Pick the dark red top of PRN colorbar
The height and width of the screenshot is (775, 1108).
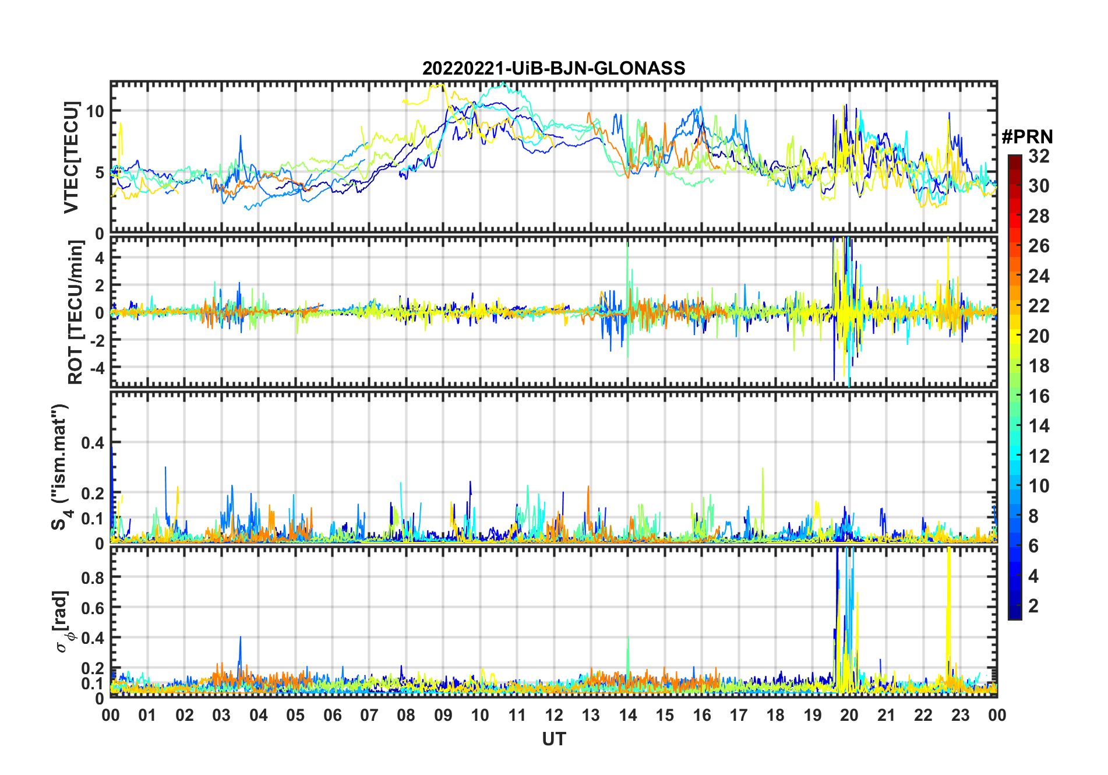click(x=1015, y=162)
